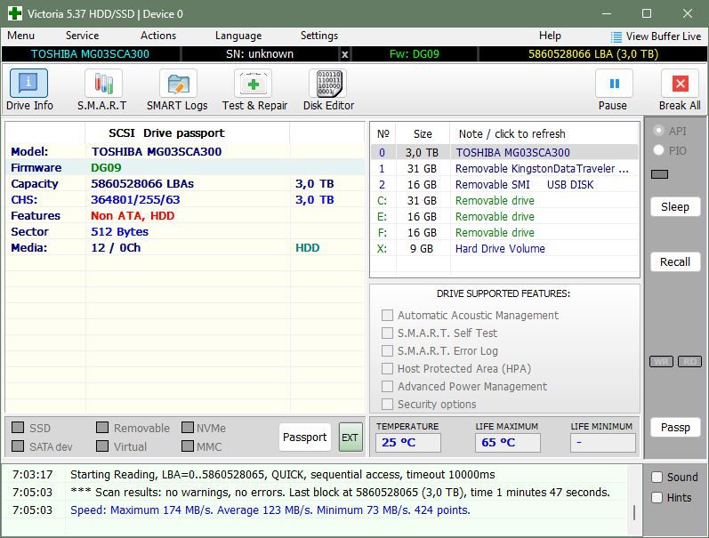Image resolution: width=709 pixels, height=538 pixels.
Task: Click the WR indicator button
Action: (661, 362)
